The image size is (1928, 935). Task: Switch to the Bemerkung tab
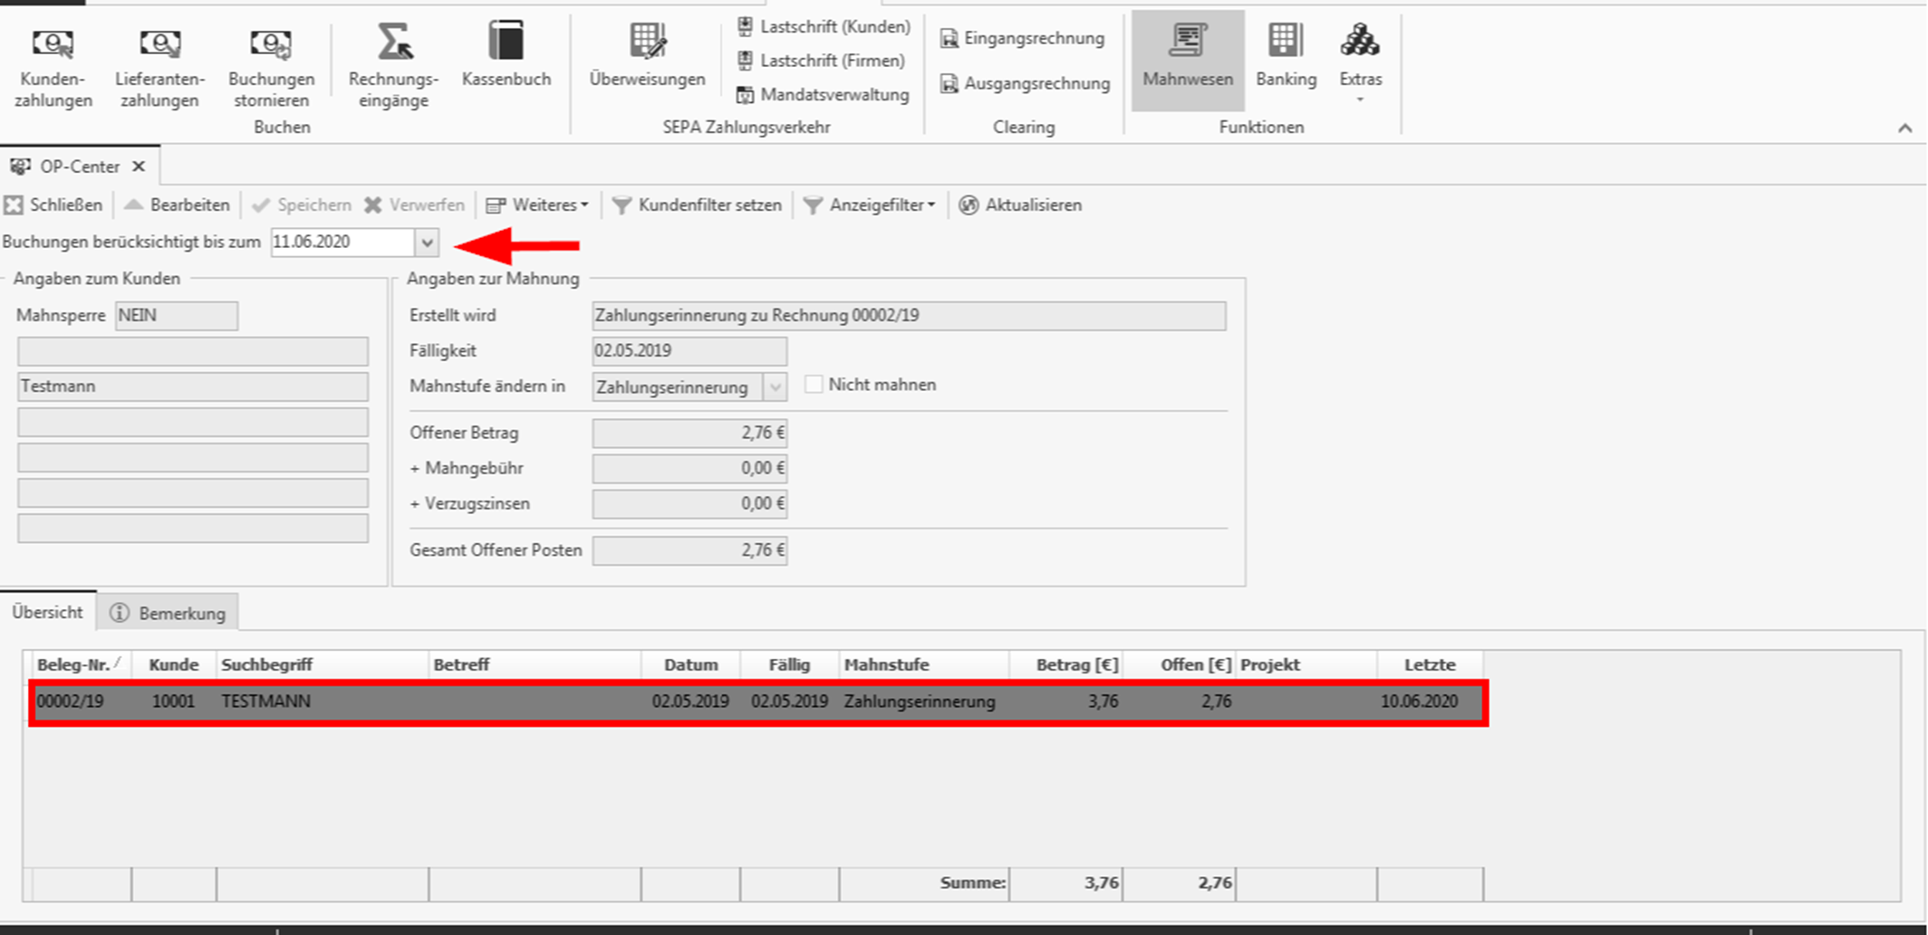pyautogui.click(x=169, y=614)
